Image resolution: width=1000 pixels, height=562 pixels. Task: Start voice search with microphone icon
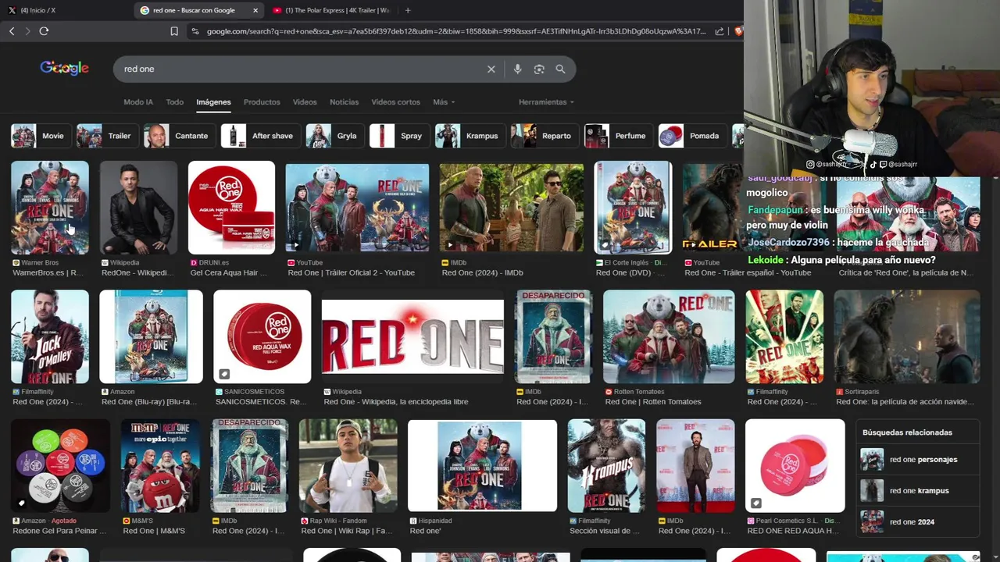click(517, 69)
